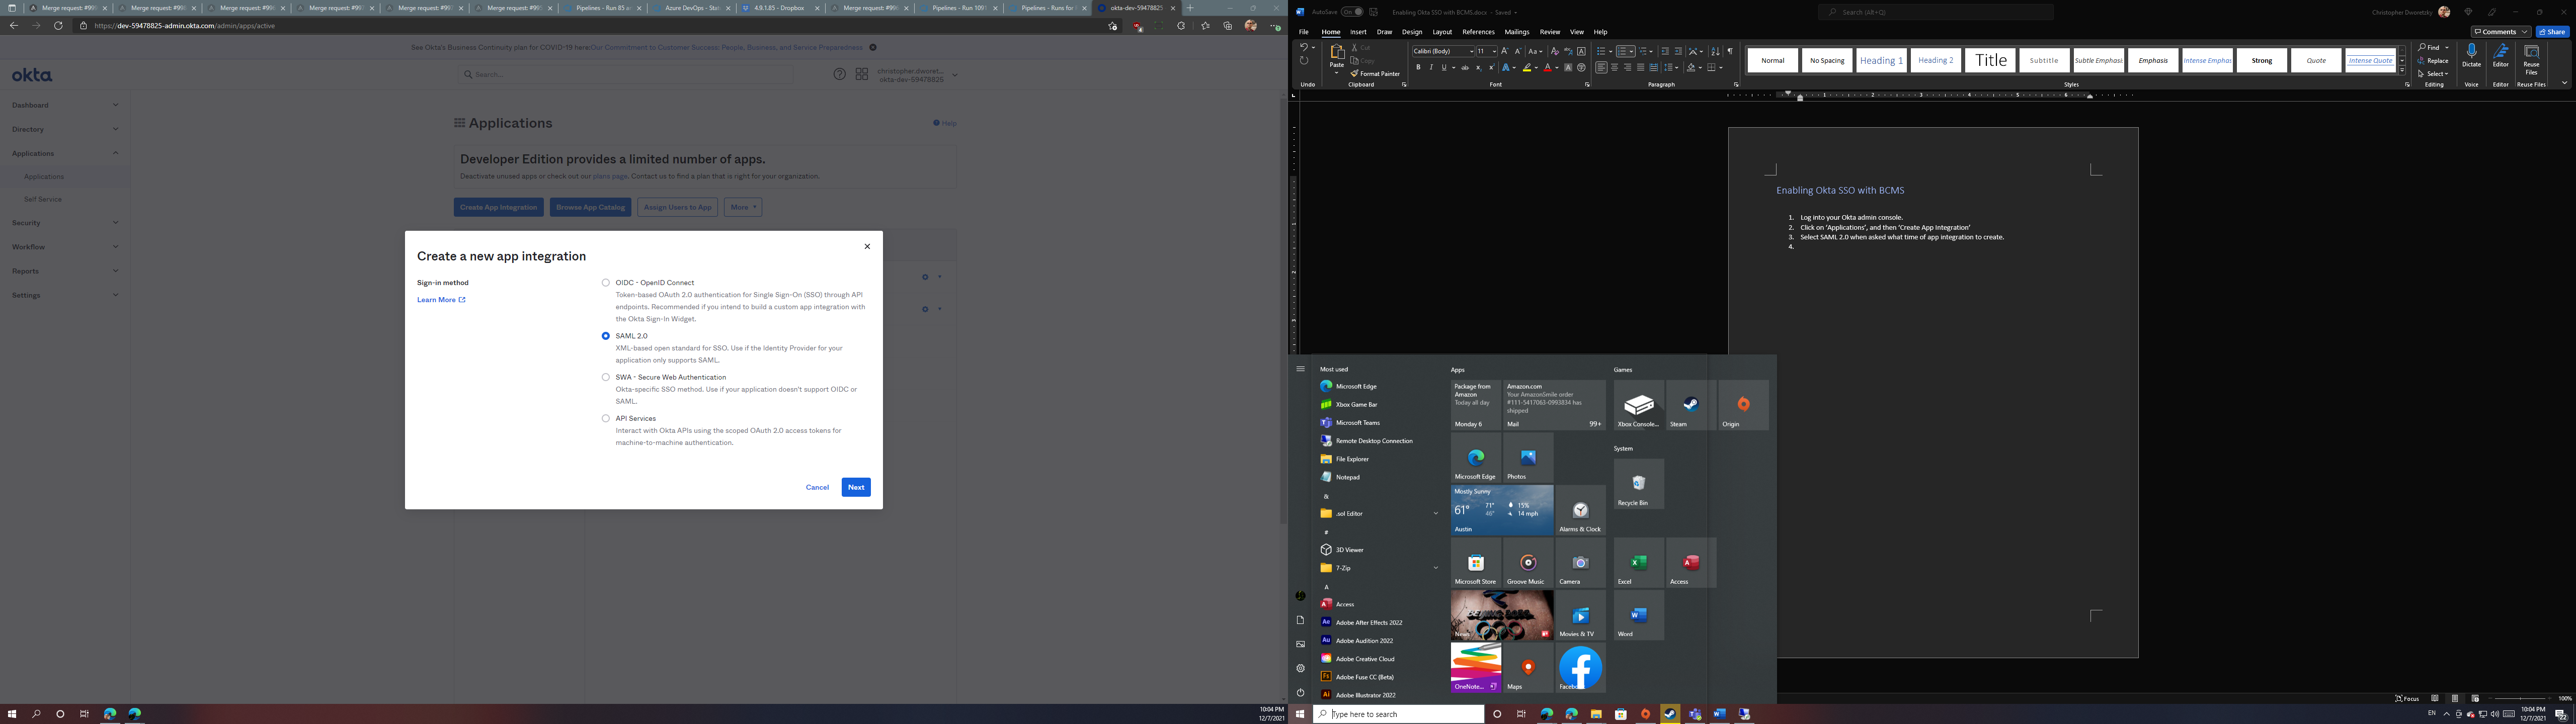Select the SWA - Secure Web Authentication option

(605, 377)
